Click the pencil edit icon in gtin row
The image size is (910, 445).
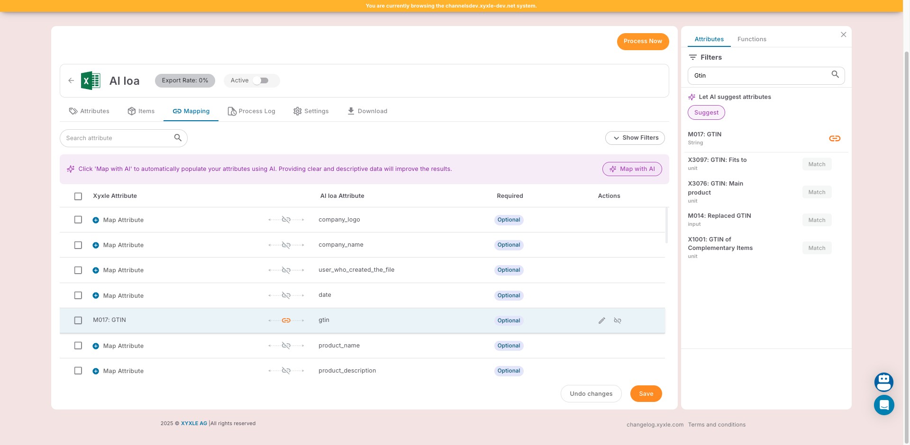(601, 320)
